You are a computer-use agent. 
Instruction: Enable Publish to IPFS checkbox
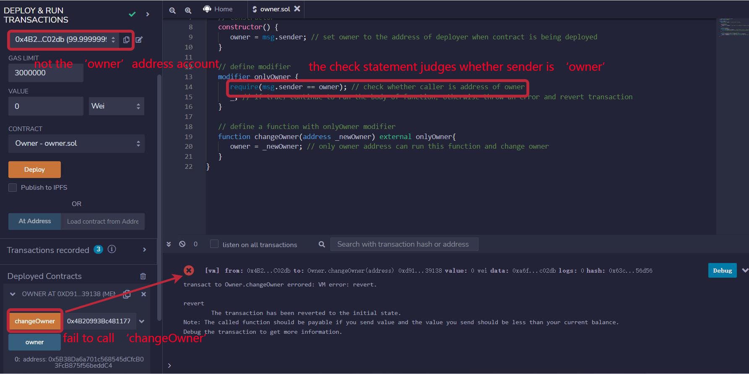[13, 188]
